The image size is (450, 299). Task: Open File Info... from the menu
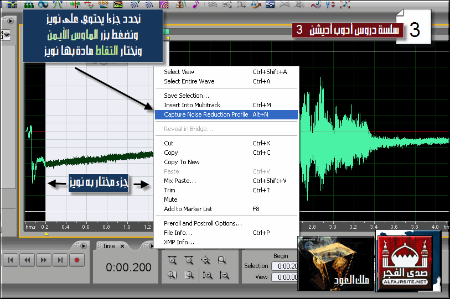pos(226,233)
